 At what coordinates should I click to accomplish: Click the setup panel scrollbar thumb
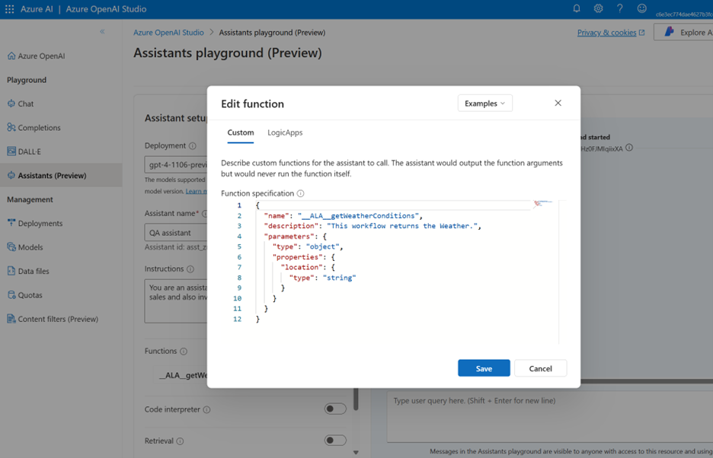coord(356,399)
